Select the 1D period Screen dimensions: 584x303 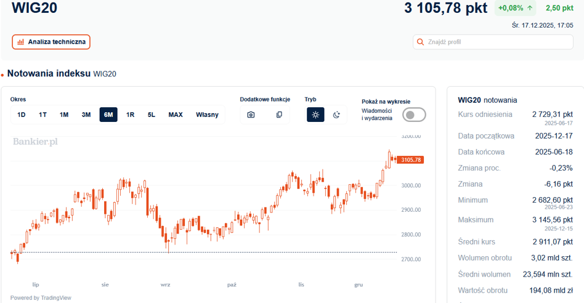click(x=21, y=115)
